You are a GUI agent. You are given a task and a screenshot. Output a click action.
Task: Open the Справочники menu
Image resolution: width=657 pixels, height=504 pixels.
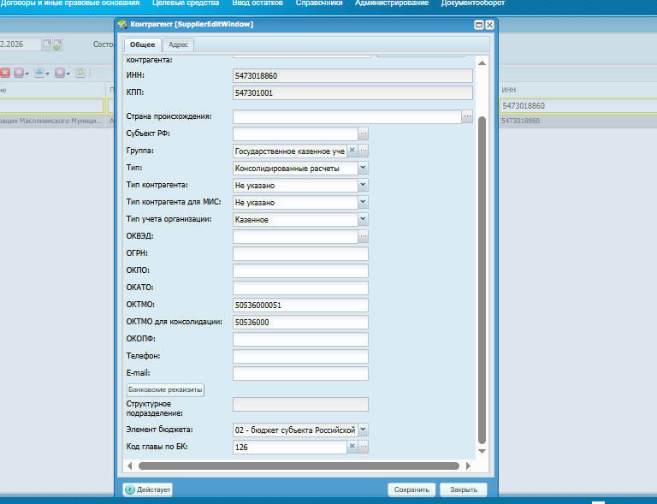319,3
